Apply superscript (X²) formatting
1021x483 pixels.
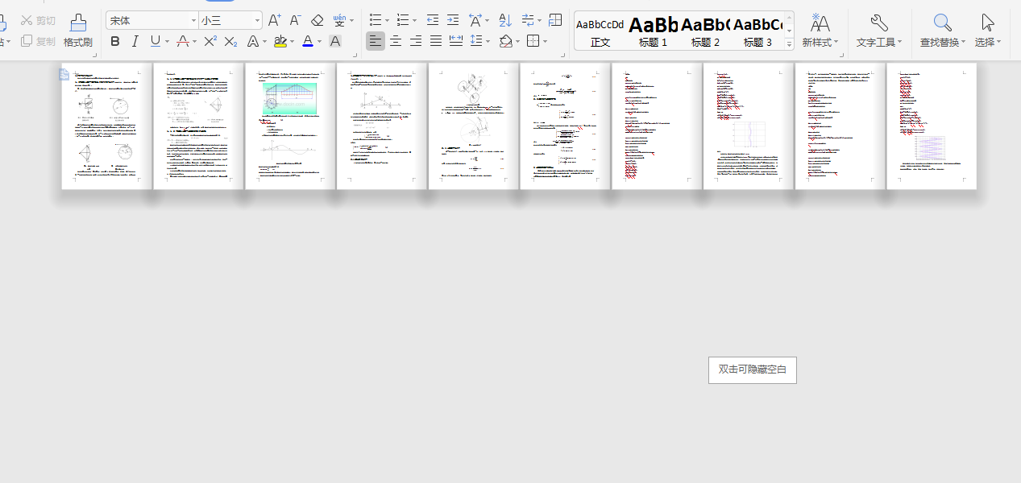(x=210, y=41)
